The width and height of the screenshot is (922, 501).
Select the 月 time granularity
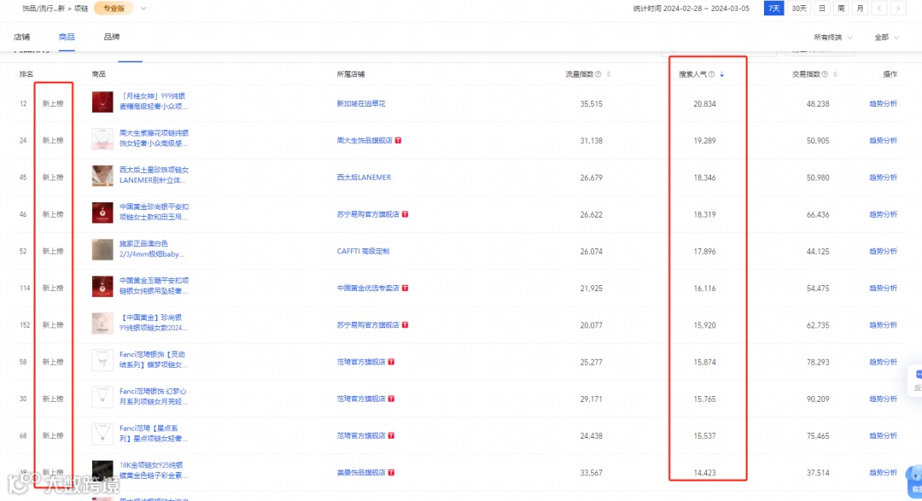tap(861, 9)
